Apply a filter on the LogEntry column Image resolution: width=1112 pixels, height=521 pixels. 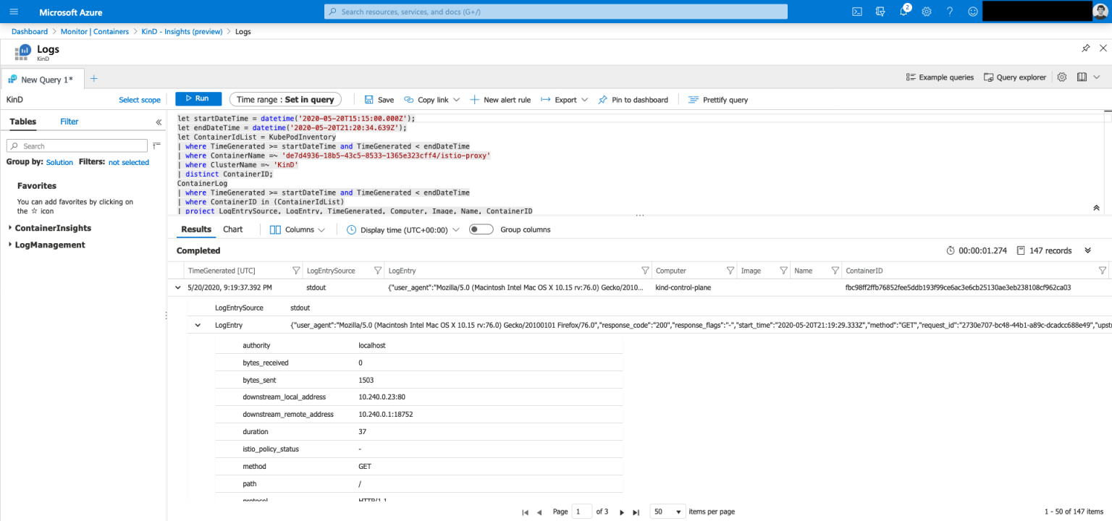[644, 270]
